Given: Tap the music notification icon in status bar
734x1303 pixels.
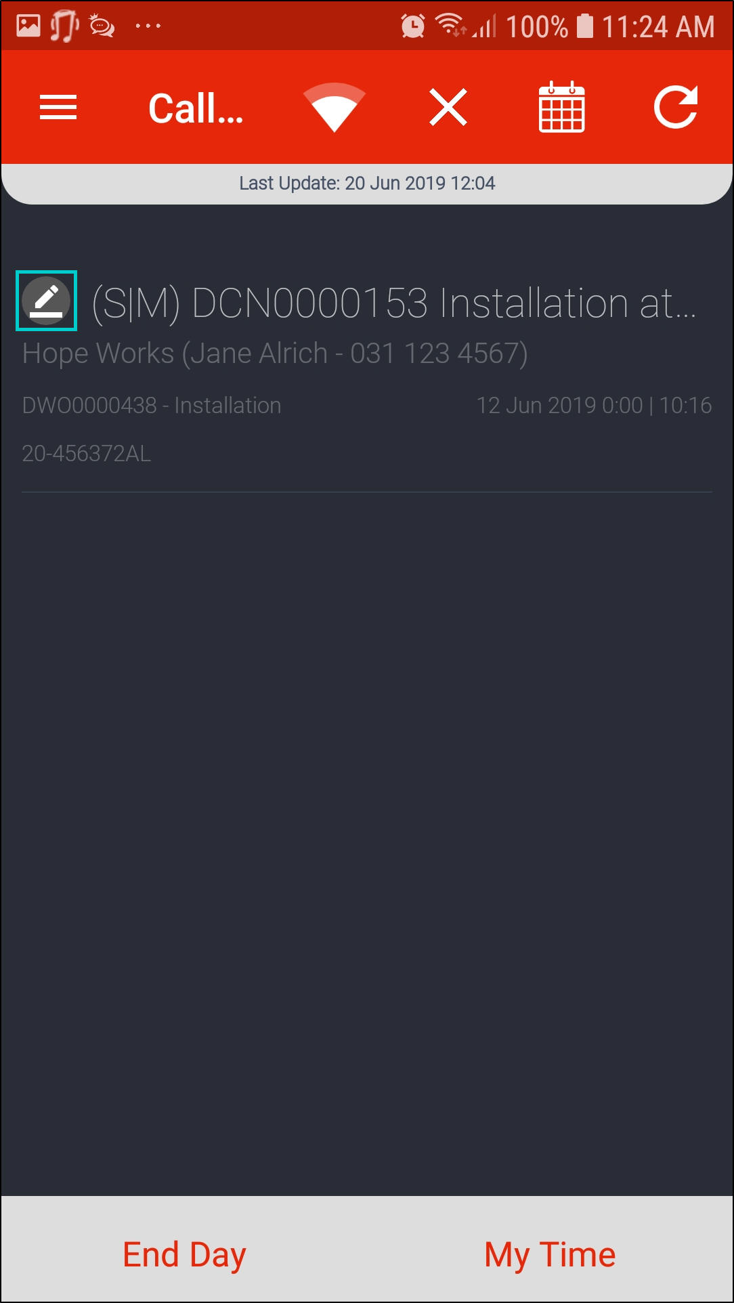Looking at the screenshot, I should (x=64, y=26).
